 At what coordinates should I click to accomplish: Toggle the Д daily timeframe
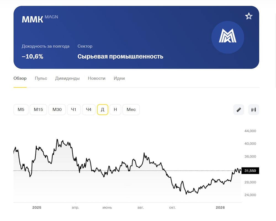coord(102,110)
